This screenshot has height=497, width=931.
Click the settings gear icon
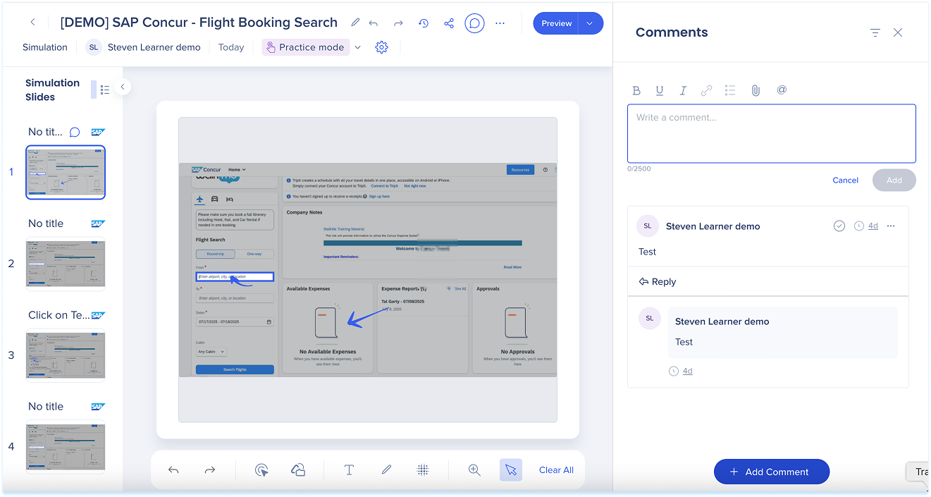point(381,47)
